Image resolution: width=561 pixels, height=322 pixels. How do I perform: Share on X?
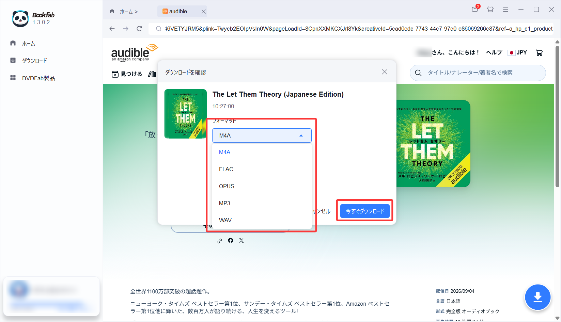click(x=241, y=240)
